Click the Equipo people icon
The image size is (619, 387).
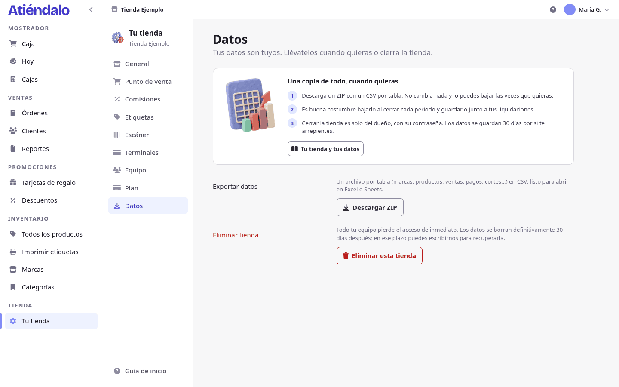click(117, 170)
